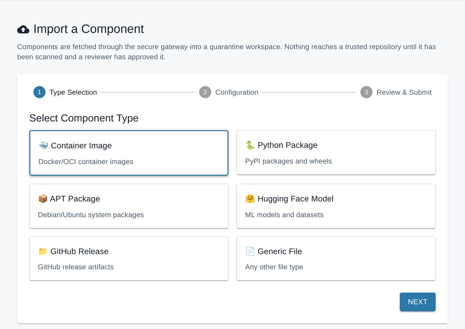Select the Generic File component card
465x329 pixels.
click(336, 259)
